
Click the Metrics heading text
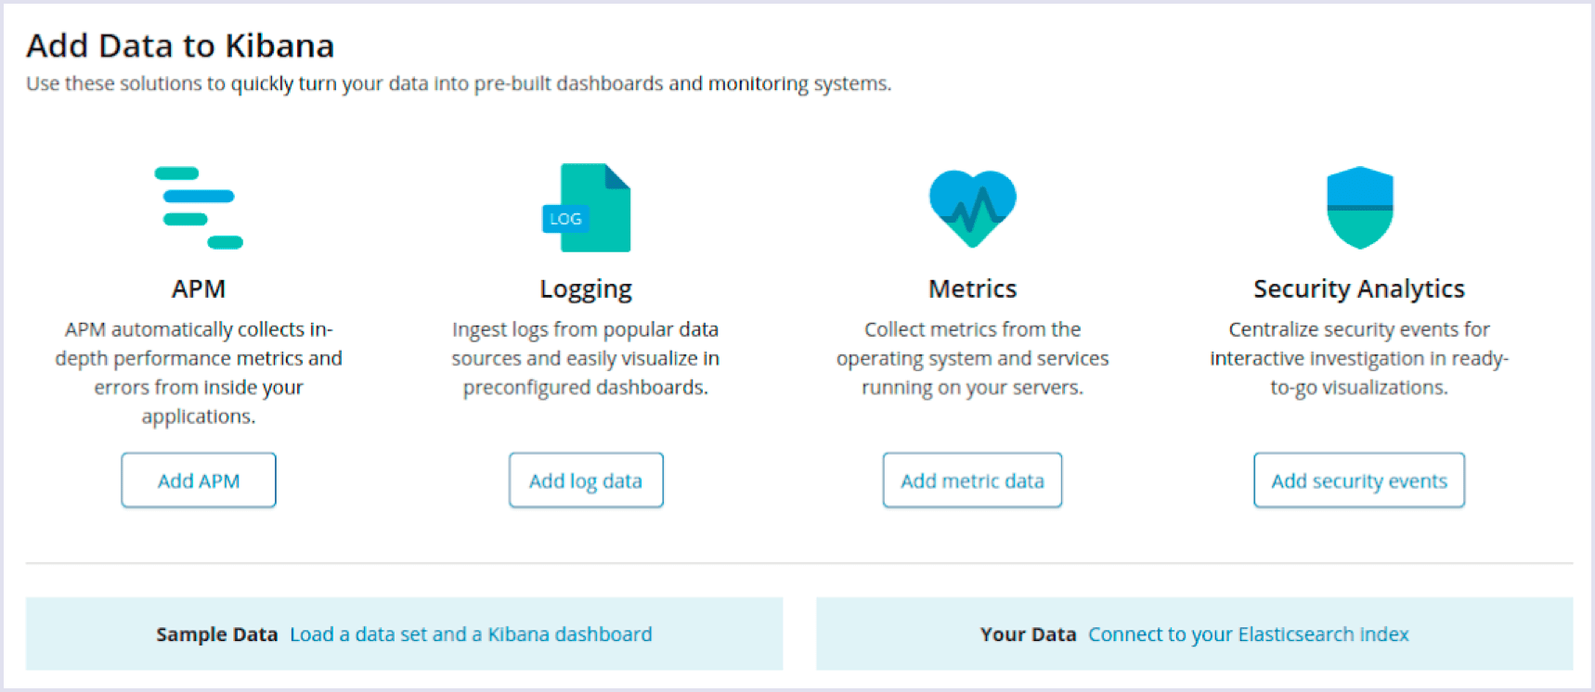click(x=973, y=288)
